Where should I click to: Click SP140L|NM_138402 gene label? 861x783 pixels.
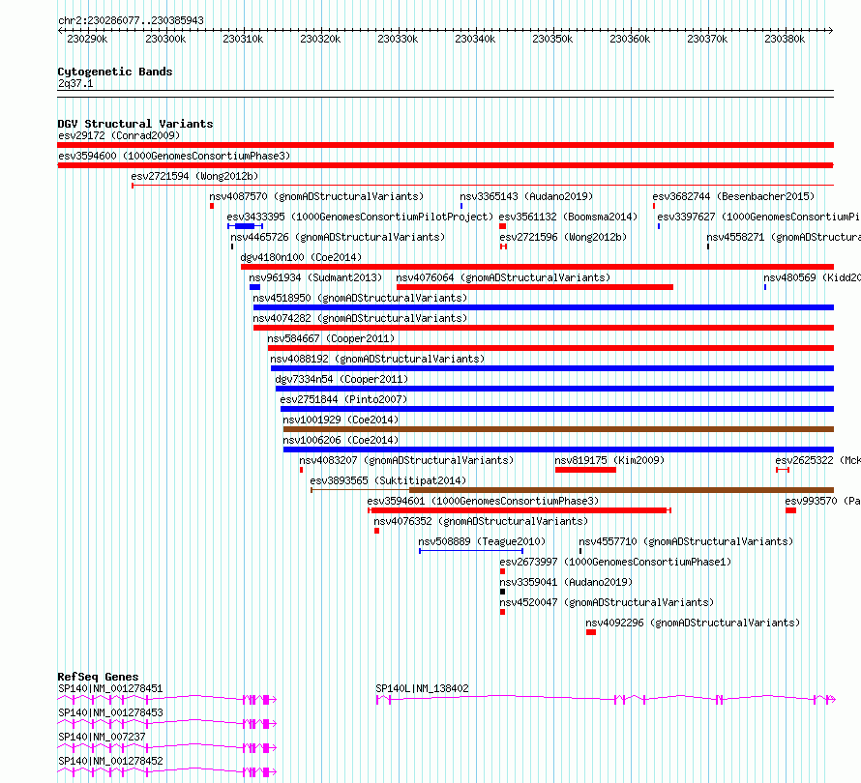pos(422,688)
